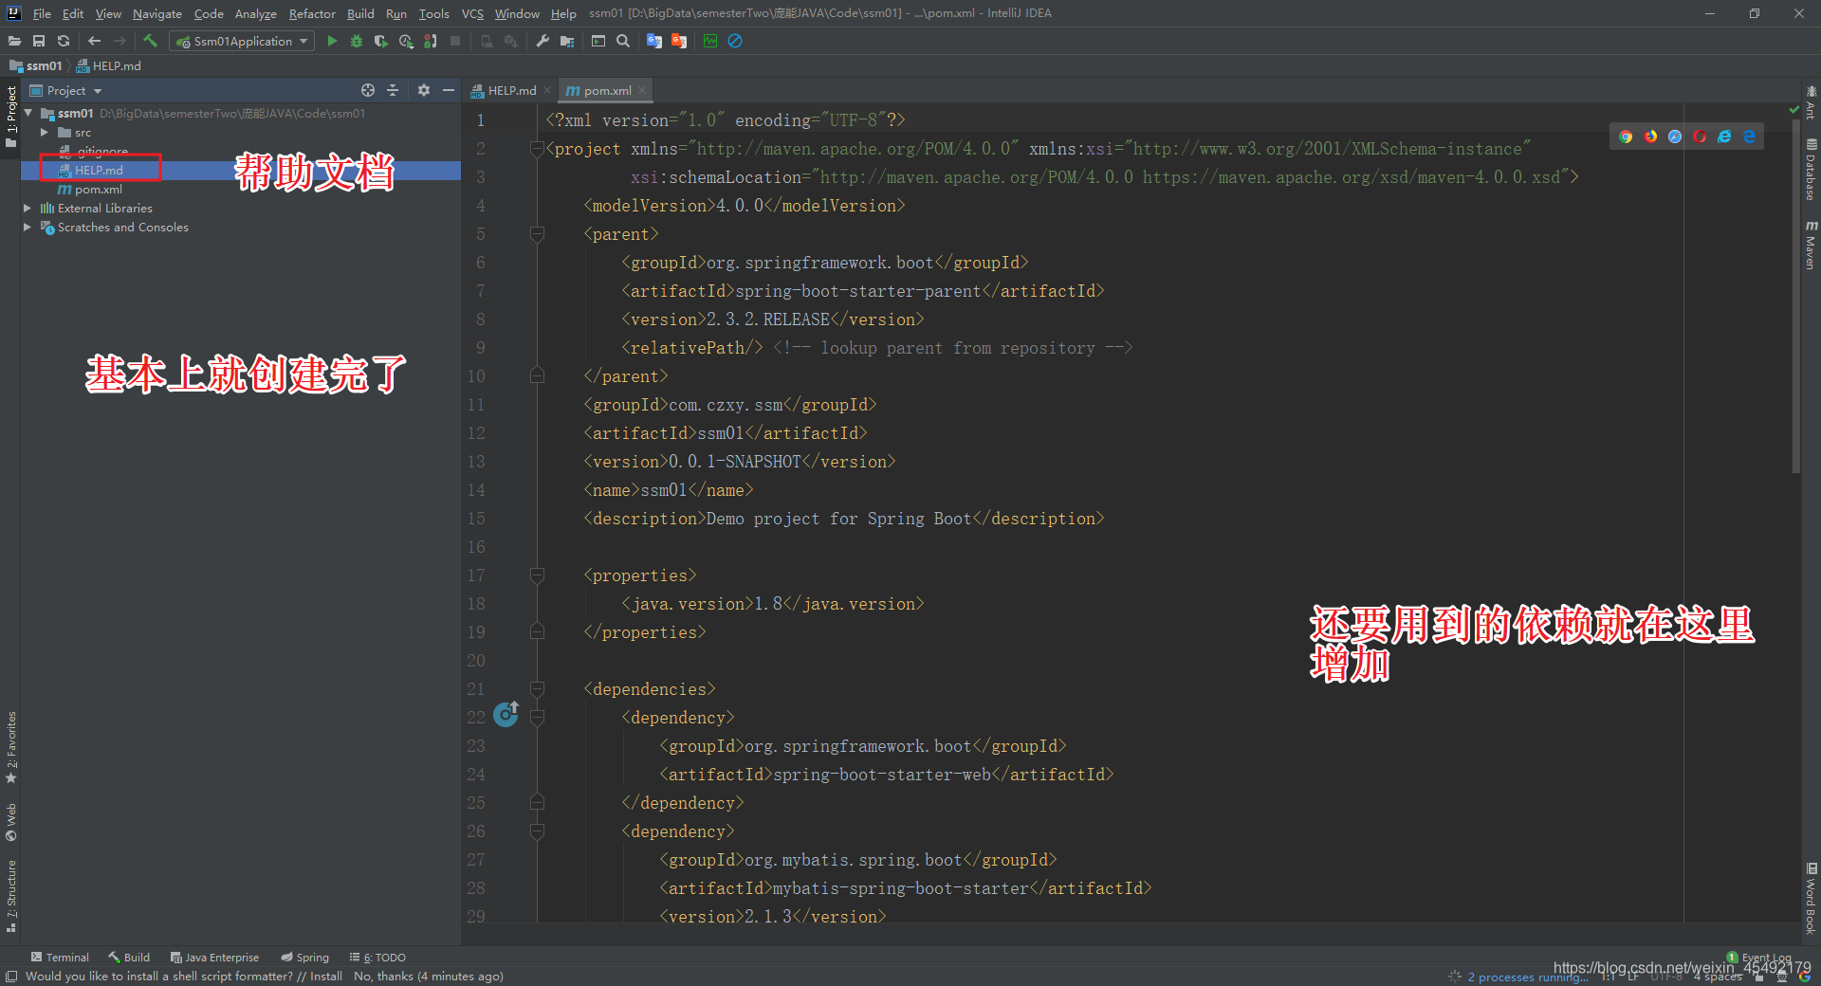Viewport: 1821px width, 986px height.
Task: Run Ssm01Application with the green play icon
Action: click(x=332, y=41)
